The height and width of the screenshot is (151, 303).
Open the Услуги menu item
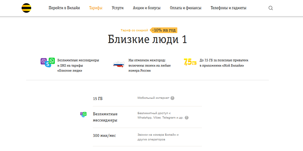point(117,8)
